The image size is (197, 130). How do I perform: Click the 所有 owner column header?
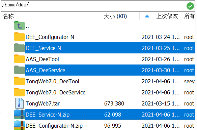[x=189, y=16]
